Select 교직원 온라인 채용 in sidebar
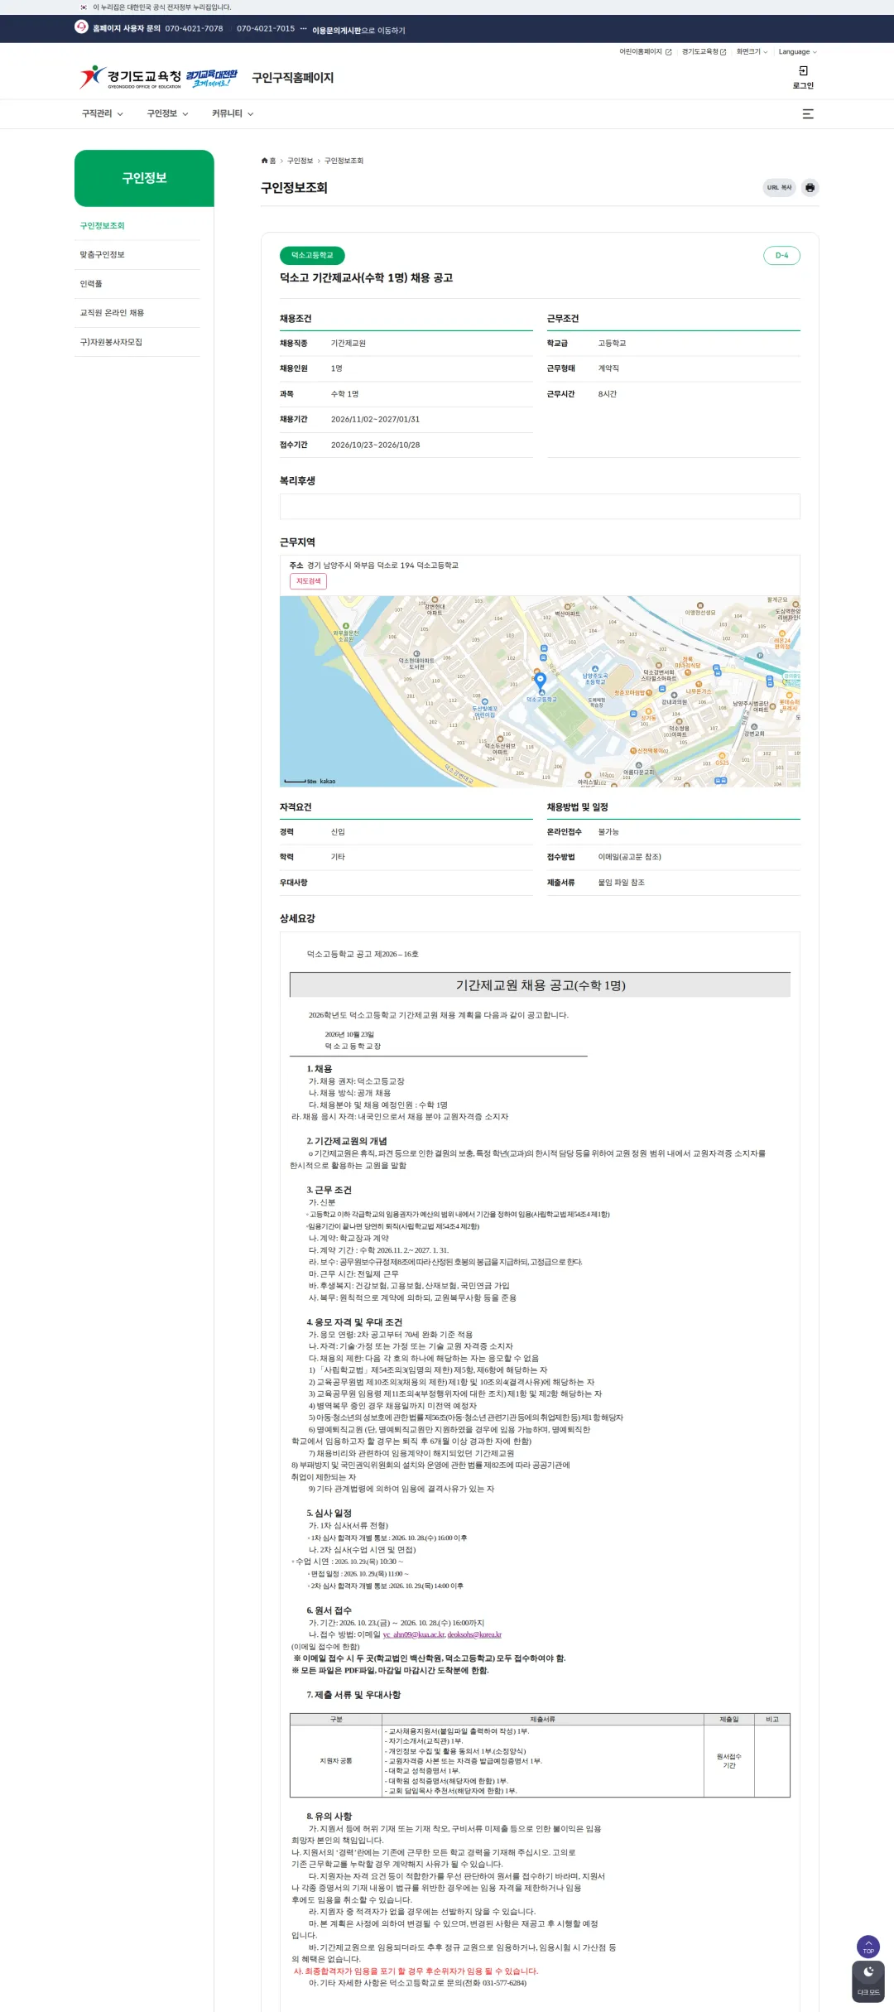 pos(112,313)
